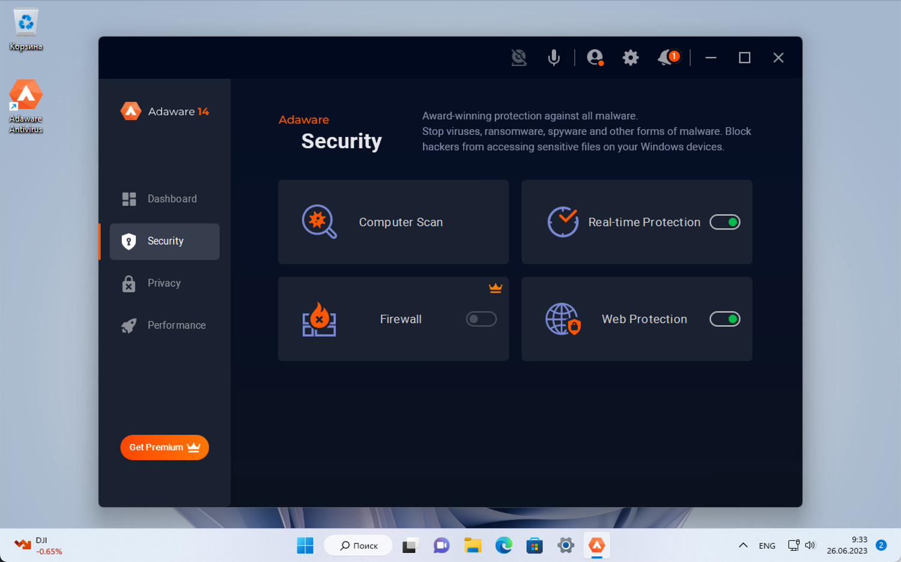Image resolution: width=901 pixels, height=562 pixels.
Task: Click the Firewall label
Action: tap(401, 319)
